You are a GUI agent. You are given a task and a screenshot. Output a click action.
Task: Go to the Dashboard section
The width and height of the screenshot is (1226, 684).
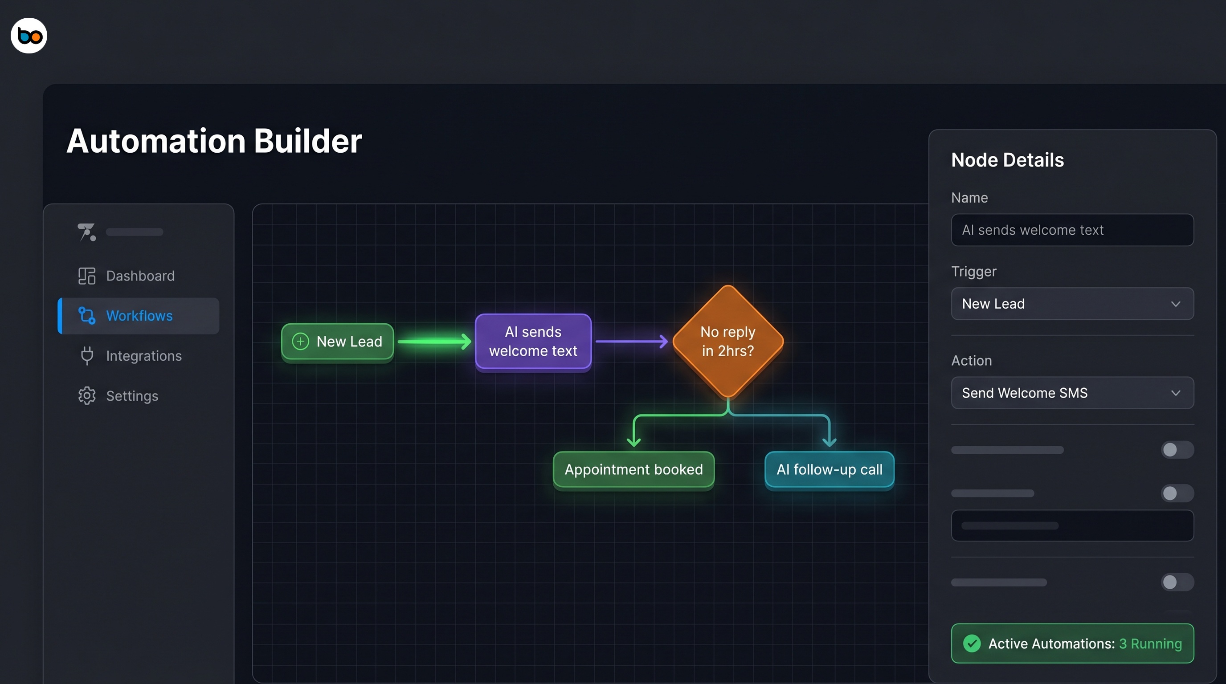[140, 276]
